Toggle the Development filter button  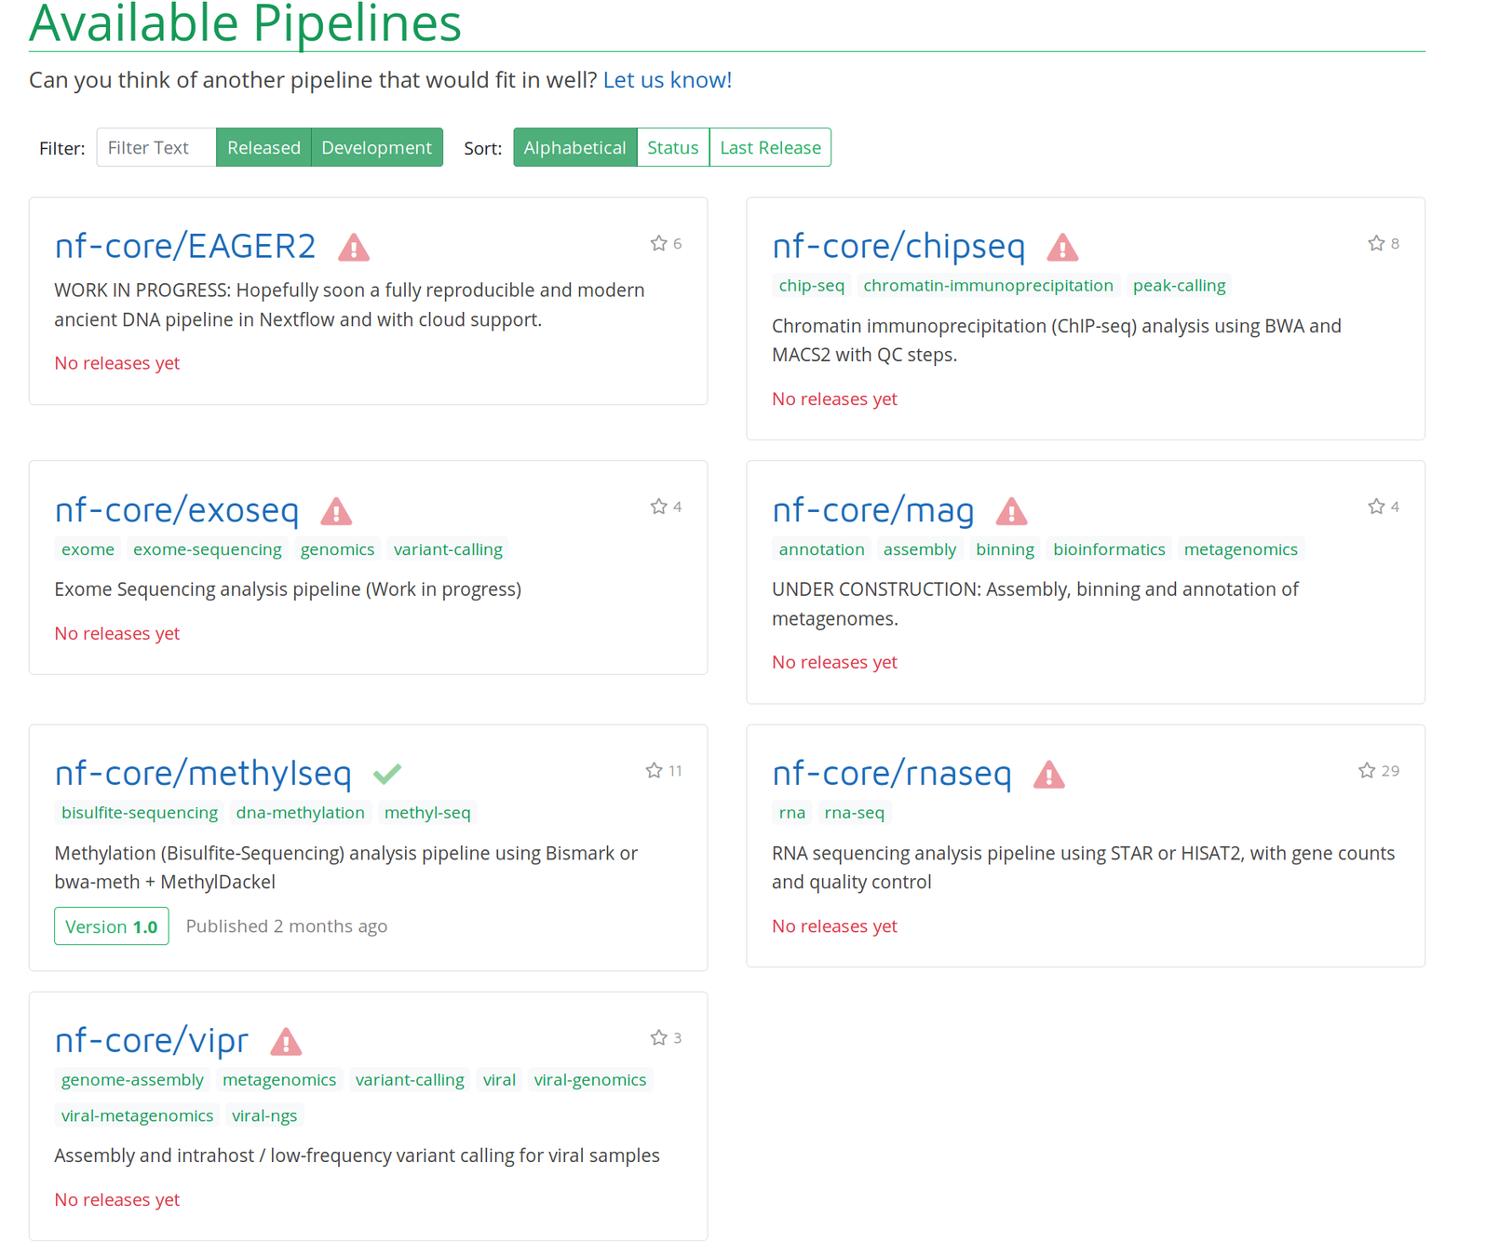pos(377,147)
